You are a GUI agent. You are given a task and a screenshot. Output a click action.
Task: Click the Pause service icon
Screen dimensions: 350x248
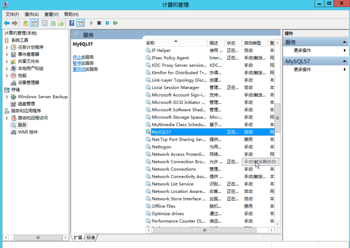(x=107, y=23)
